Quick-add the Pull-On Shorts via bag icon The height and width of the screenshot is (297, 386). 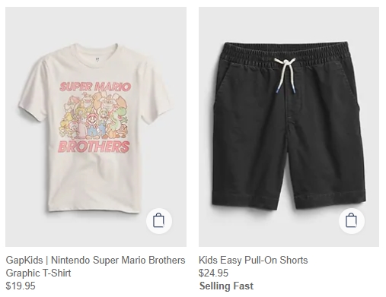pos(352,221)
